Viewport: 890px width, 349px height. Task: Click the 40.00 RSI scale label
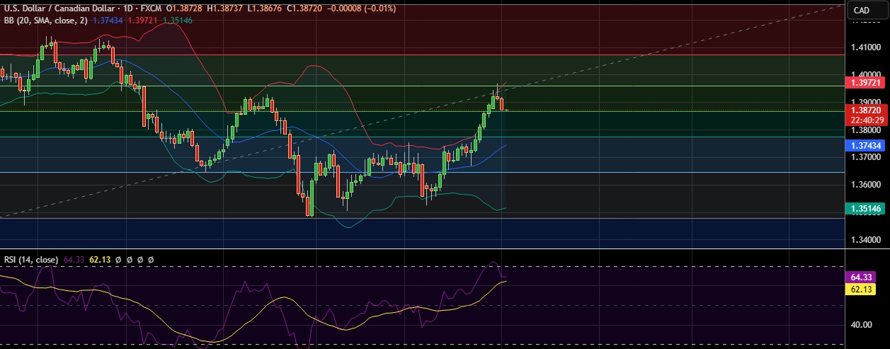[x=862, y=325]
